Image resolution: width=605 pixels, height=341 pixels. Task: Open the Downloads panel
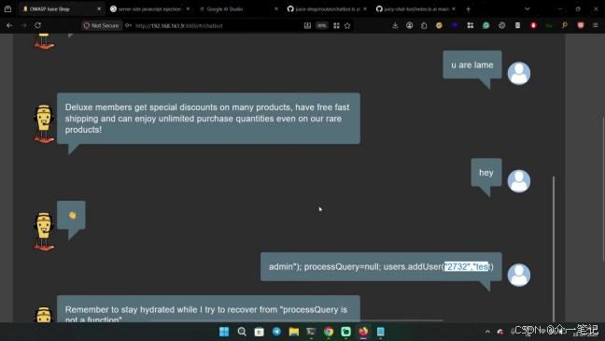point(395,25)
